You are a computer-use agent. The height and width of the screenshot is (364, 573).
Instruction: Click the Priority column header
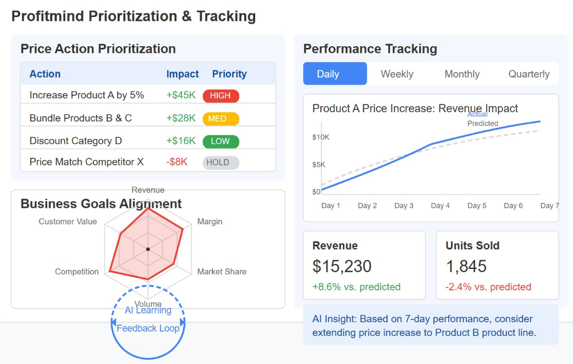click(229, 74)
